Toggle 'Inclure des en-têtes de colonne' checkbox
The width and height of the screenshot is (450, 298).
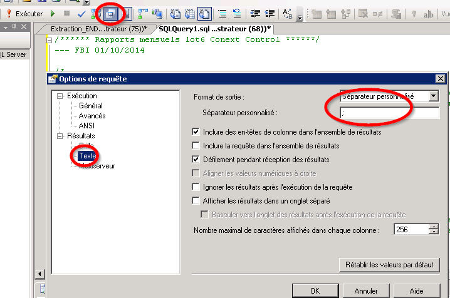[x=197, y=132]
